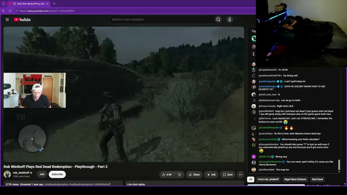
Task: Click the "277K views" video stats text
Action: click(x=12, y=184)
